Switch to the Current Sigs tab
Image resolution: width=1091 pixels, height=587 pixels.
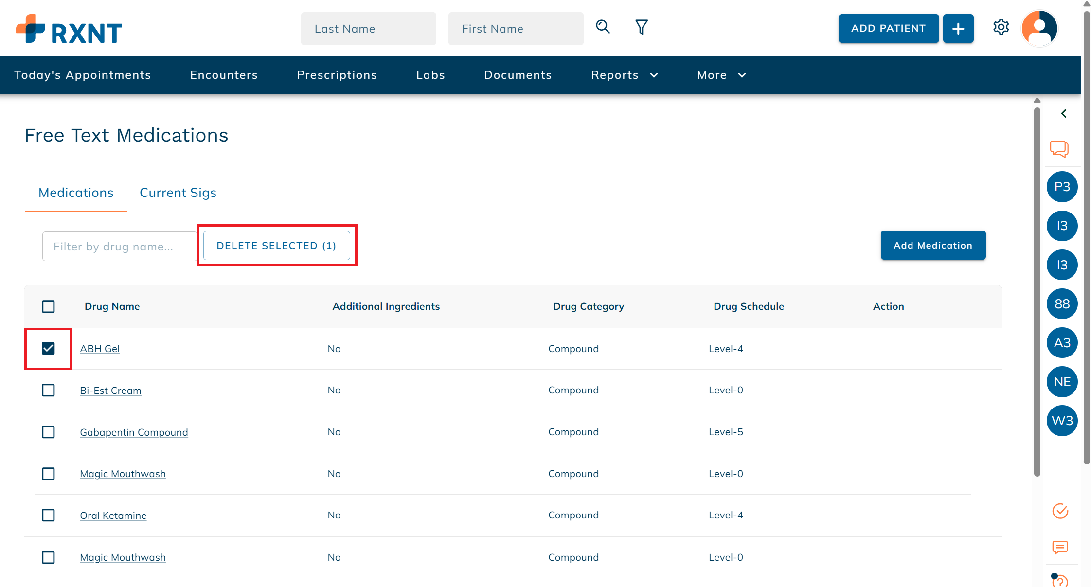point(178,193)
